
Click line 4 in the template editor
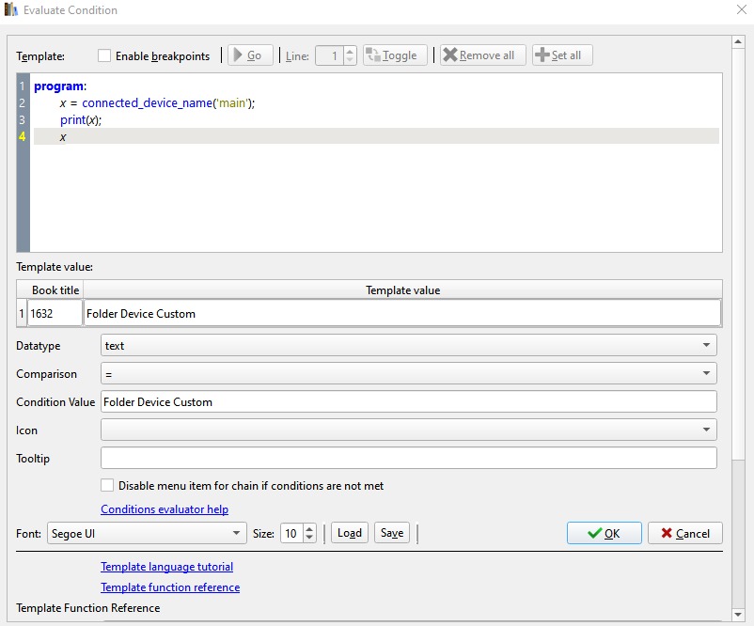click(376, 136)
